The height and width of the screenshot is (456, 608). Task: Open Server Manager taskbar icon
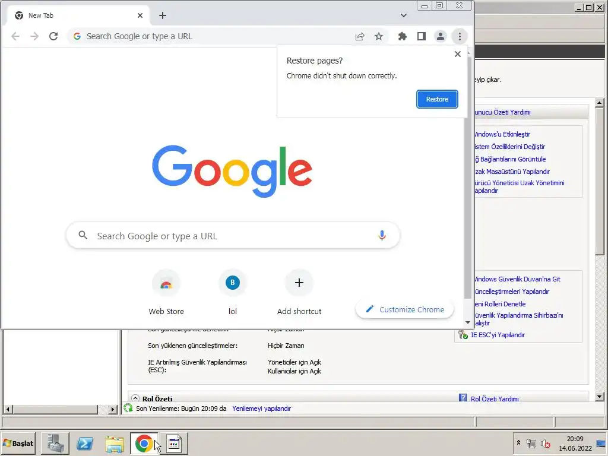[55, 443]
